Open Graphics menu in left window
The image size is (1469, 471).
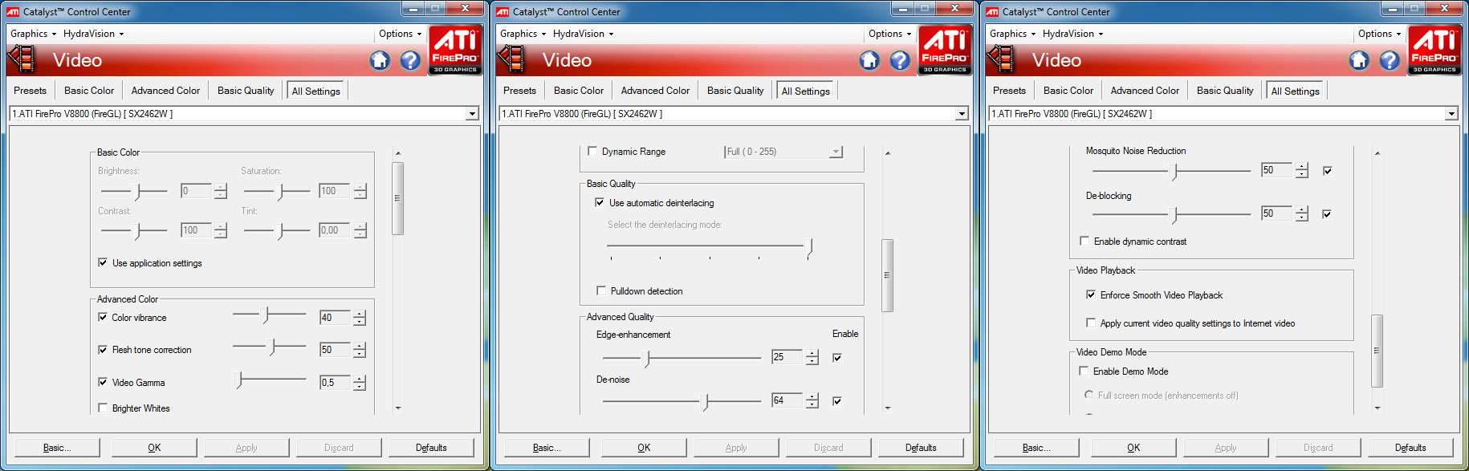(x=33, y=34)
